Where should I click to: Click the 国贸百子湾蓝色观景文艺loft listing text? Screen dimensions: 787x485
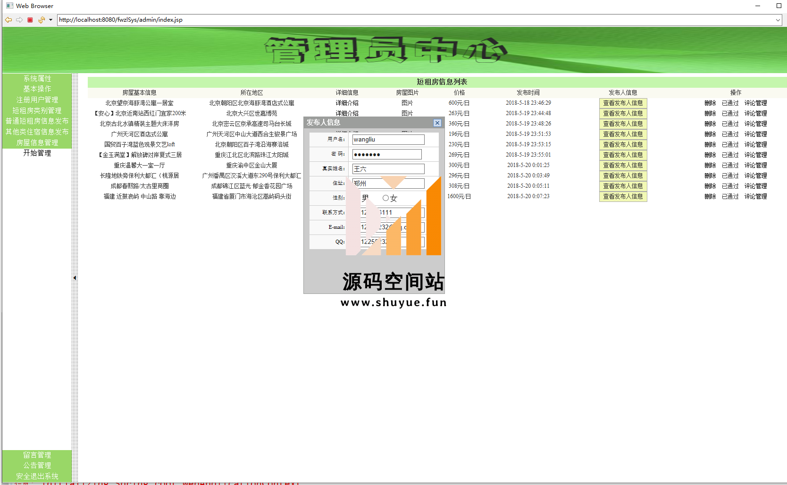click(x=139, y=144)
